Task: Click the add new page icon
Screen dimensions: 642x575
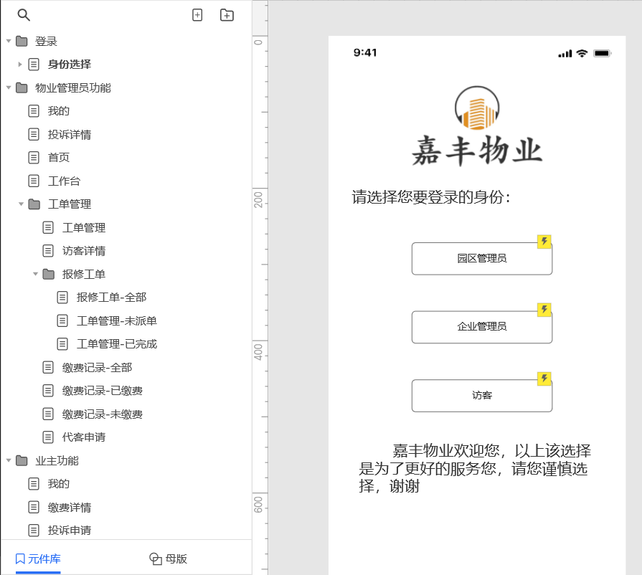Action: coord(197,15)
